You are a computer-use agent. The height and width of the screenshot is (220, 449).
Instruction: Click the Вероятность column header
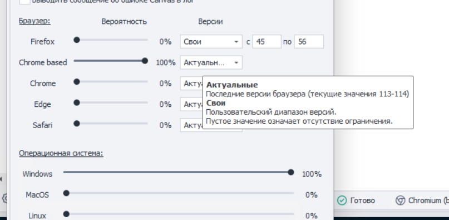pos(124,22)
